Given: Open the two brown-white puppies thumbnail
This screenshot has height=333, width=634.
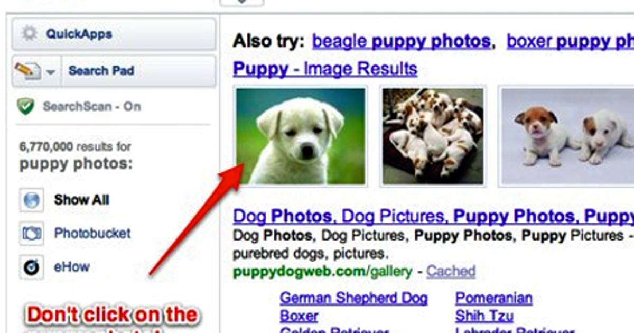Looking at the screenshot, I should (567, 136).
